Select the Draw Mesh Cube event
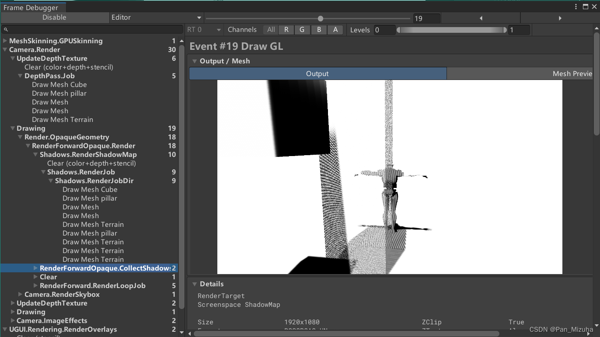Screen dimensions: 600x337 (x=59, y=84)
